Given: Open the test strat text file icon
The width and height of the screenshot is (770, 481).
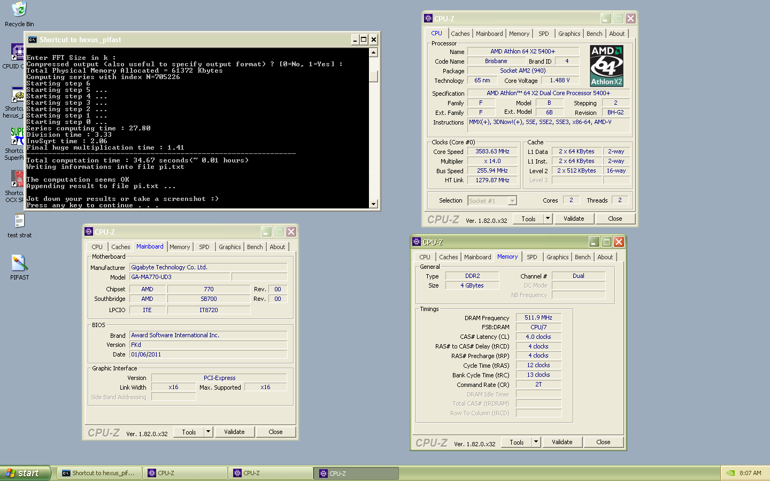Looking at the screenshot, I should click(19, 221).
